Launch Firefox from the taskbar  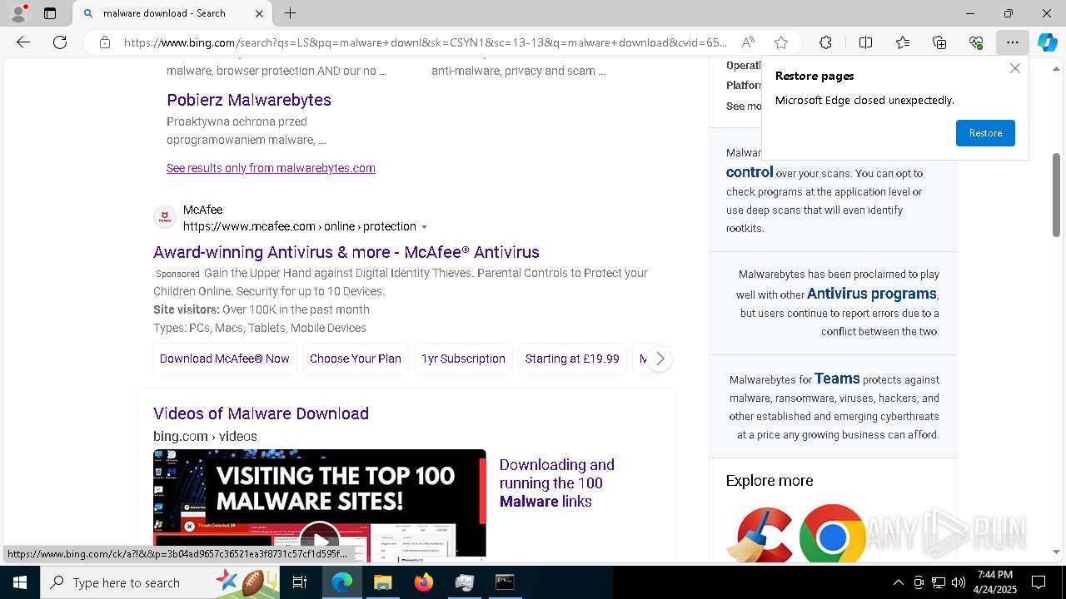(423, 582)
